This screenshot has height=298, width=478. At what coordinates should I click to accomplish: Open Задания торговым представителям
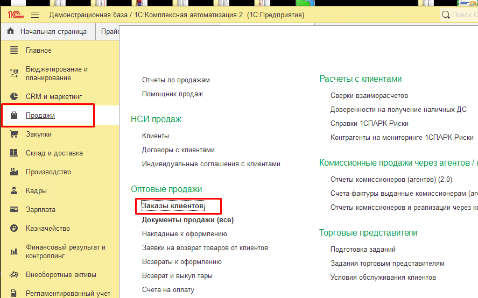[x=387, y=264]
